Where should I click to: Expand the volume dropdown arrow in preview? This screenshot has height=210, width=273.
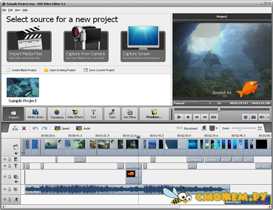pos(268,117)
